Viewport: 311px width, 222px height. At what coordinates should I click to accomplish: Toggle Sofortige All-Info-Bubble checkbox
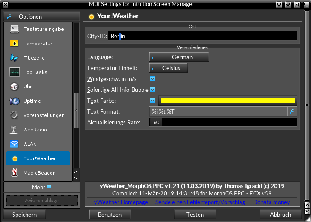click(152, 90)
